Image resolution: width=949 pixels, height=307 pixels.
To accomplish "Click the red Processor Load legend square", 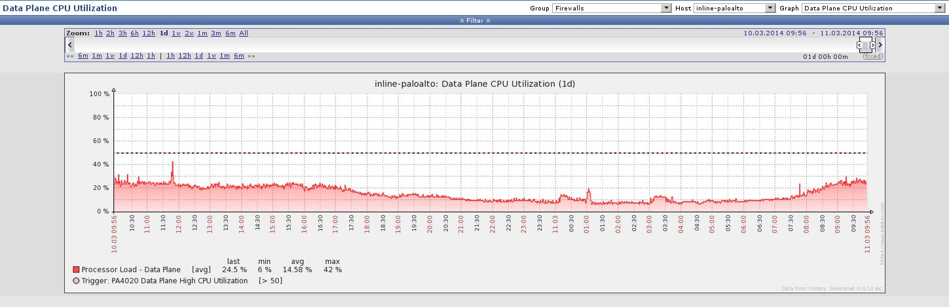I will tap(77, 270).
